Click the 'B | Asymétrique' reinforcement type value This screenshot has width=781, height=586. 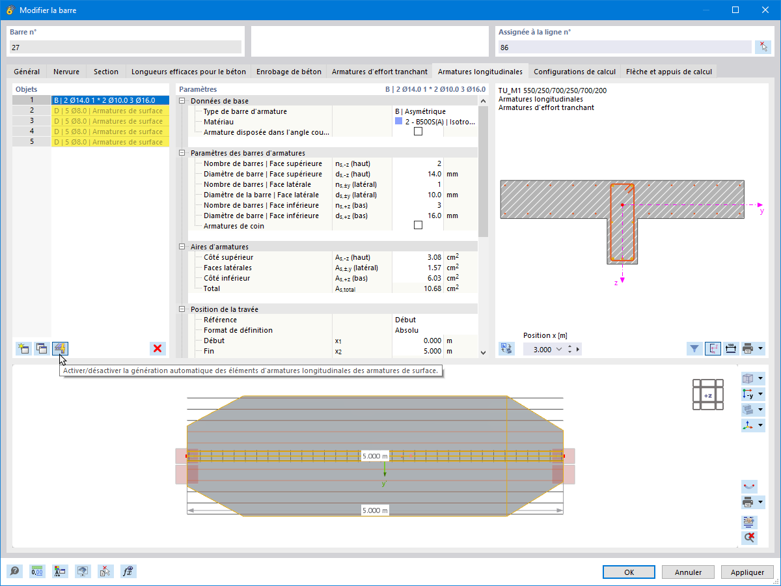(420, 111)
